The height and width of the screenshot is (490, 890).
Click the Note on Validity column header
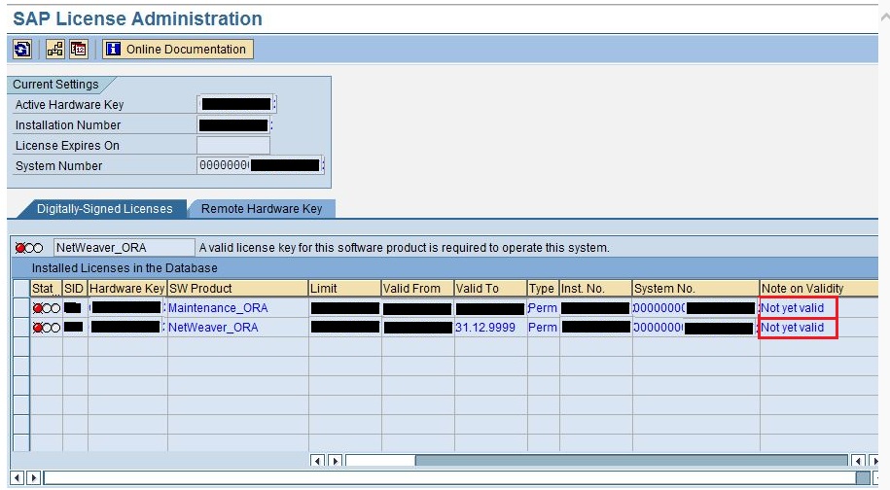pyautogui.click(x=819, y=288)
